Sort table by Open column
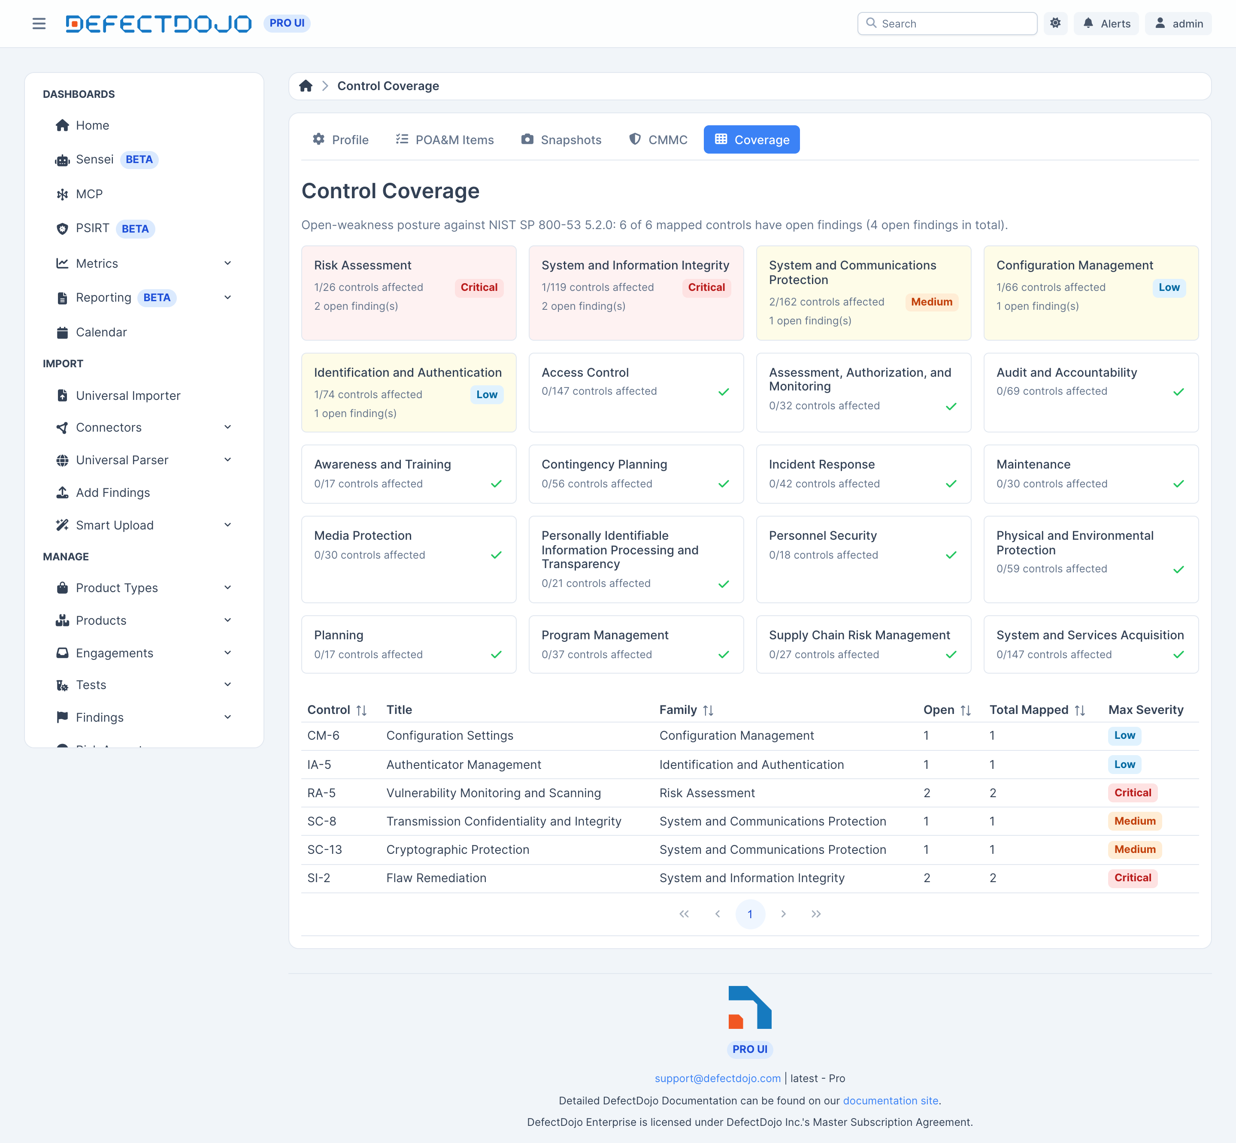The image size is (1236, 1143). pos(947,710)
